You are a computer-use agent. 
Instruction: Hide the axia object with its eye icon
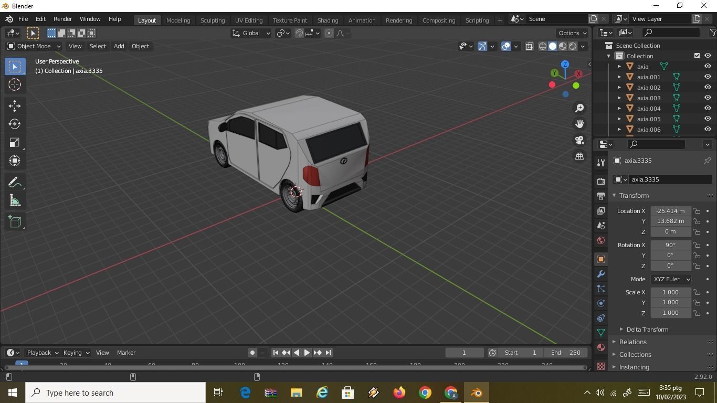pyautogui.click(x=707, y=66)
